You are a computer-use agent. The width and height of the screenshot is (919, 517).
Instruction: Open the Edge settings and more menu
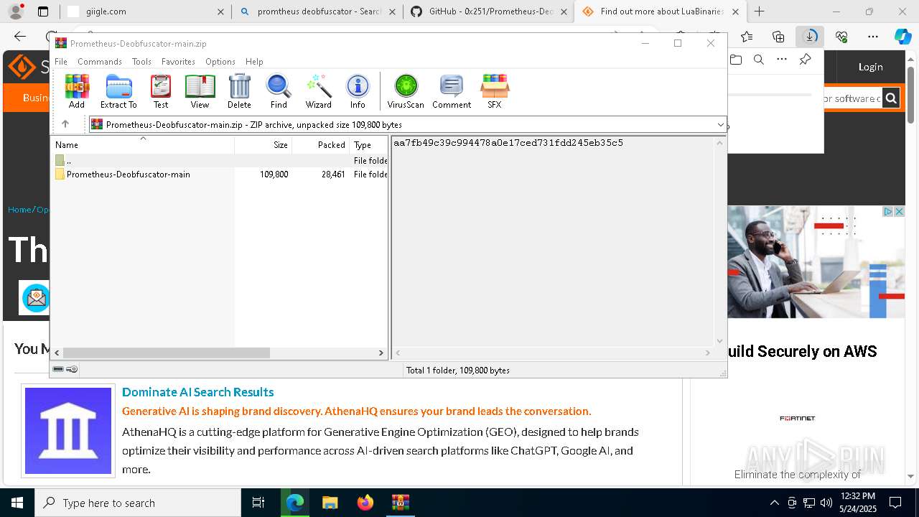click(873, 37)
